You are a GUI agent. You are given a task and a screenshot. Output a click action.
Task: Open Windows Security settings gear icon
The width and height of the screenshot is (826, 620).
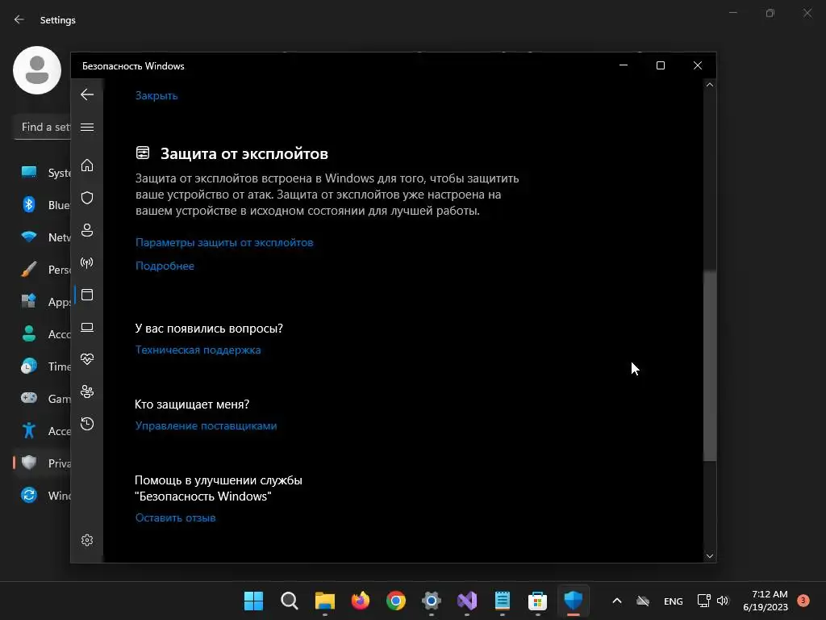87,540
